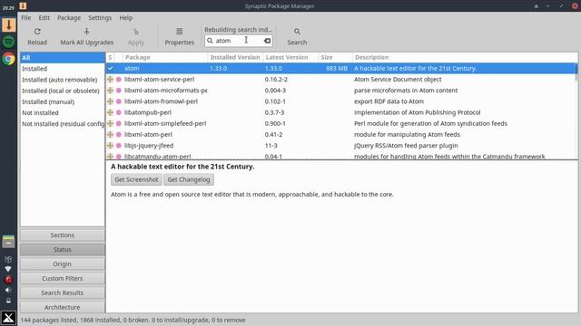Mark status box of libxml-atom-simplefeed-perl
Screen dimensions: 581x326
[x=110, y=123]
